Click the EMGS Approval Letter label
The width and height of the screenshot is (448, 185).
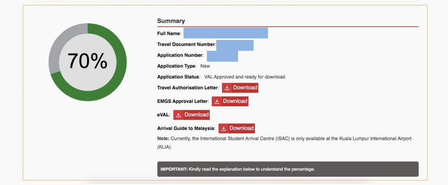183,102
